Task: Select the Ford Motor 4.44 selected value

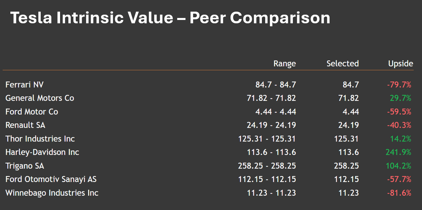Action: coord(351,112)
